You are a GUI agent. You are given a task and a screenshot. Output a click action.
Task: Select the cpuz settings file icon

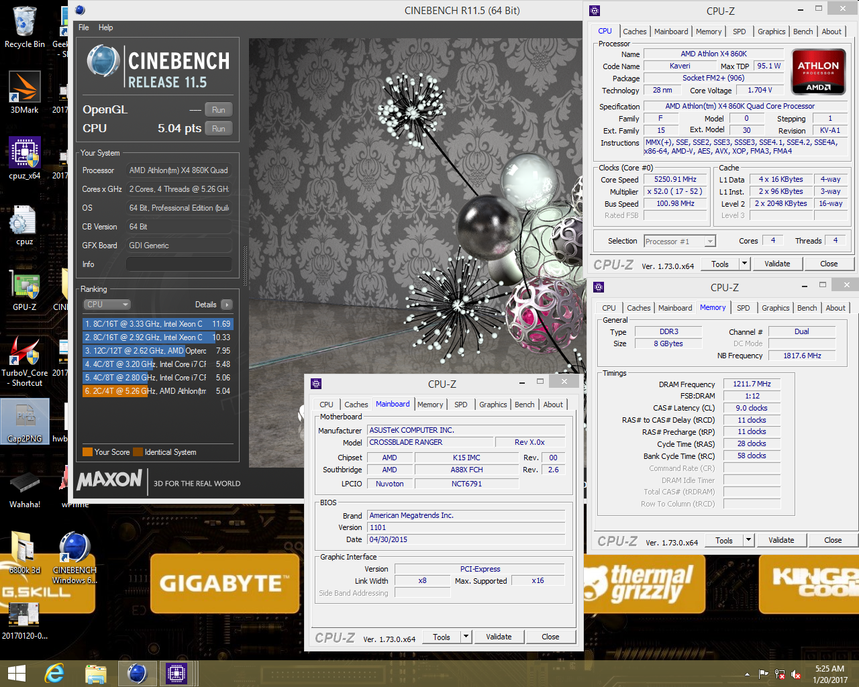click(24, 224)
